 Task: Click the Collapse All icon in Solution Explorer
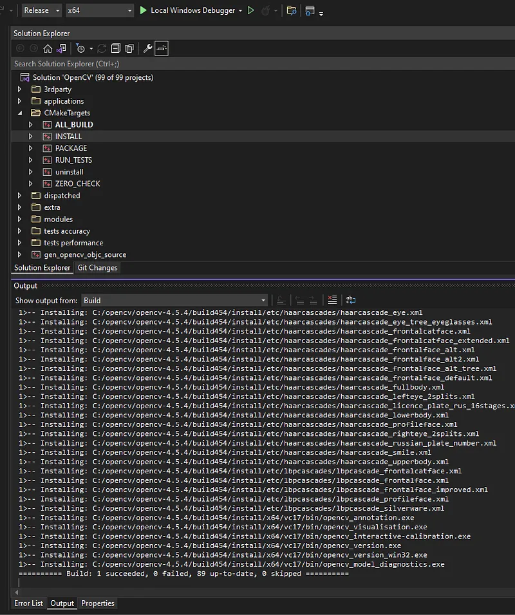click(116, 48)
